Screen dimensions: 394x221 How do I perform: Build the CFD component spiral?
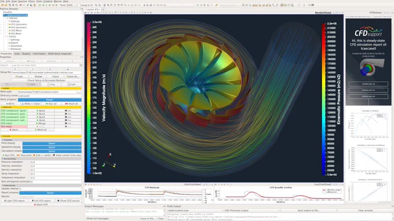click(x=41, y=111)
